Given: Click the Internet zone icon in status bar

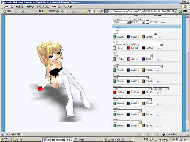Looking at the screenshot, I should pos(164,134).
